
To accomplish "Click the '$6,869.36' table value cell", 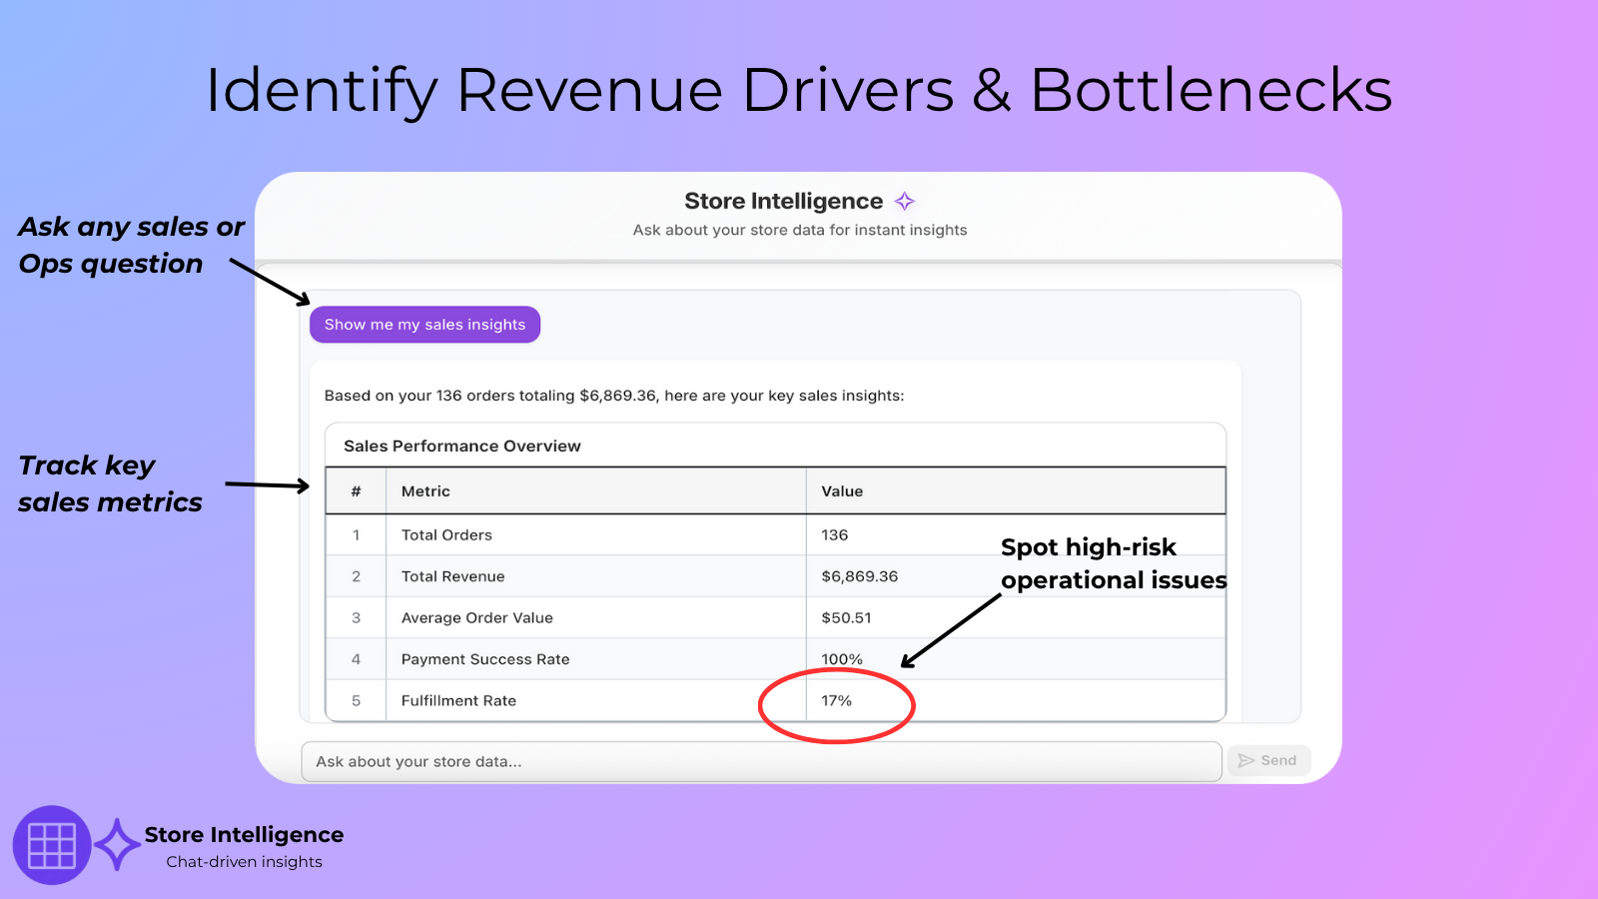I will coord(1016,576).
